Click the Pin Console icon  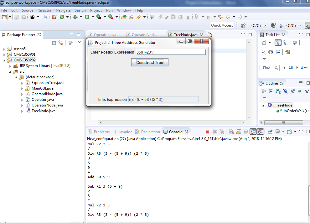(270, 132)
